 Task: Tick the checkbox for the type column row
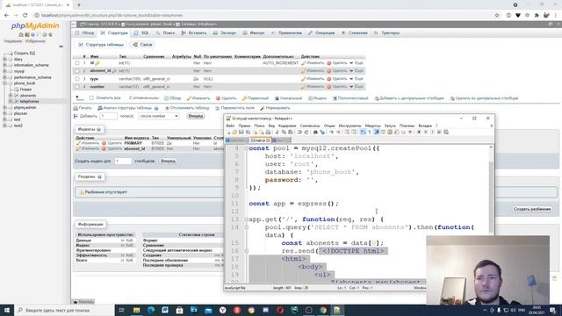[x=77, y=79]
